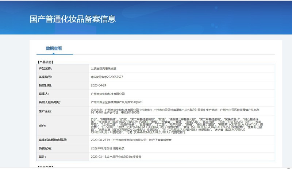The width and height of the screenshot is (292, 169).
Task: Click the page title 国产普通化妆品备案信息
Action: pos(73,19)
